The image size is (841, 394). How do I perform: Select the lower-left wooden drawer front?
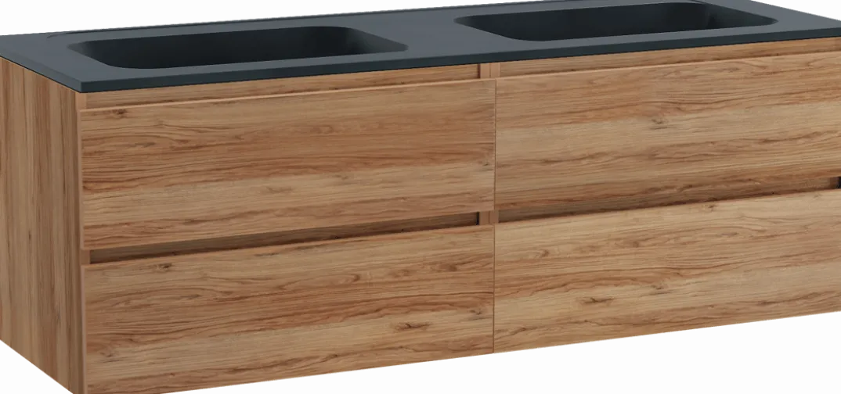click(289, 310)
